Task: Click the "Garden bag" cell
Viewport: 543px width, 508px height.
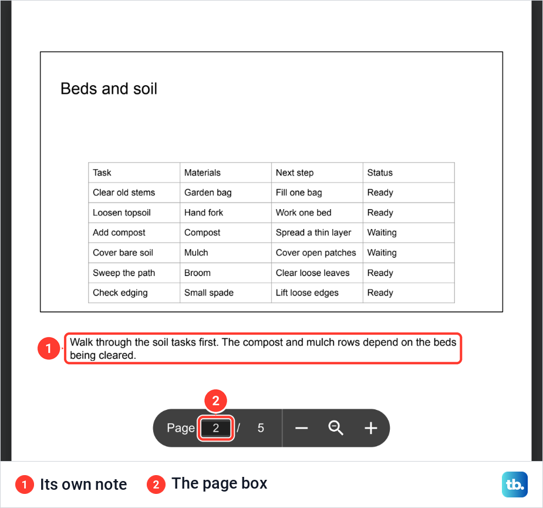Action: pyautogui.click(x=225, y=193)
